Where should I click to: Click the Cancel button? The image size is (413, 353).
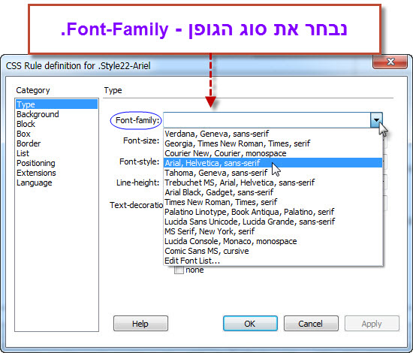(311, 324)
